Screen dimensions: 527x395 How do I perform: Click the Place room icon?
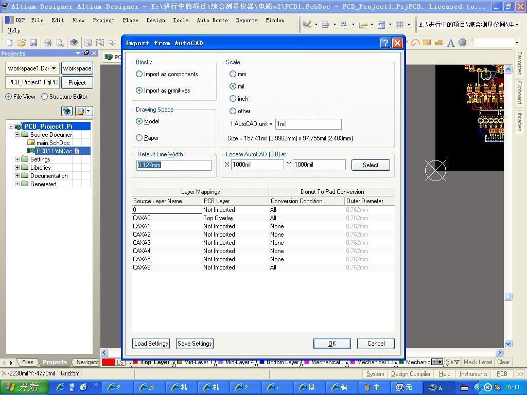pos(381,25)
